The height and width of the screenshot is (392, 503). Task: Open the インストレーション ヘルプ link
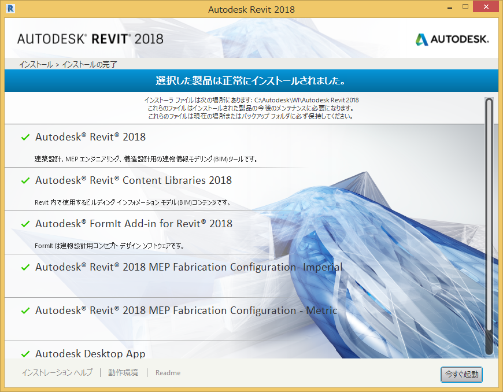pyautogui.click(x=57, y=372)
